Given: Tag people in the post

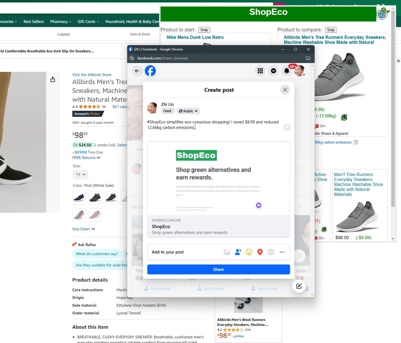Looking at the screenshot, I should tap(238, 252).
